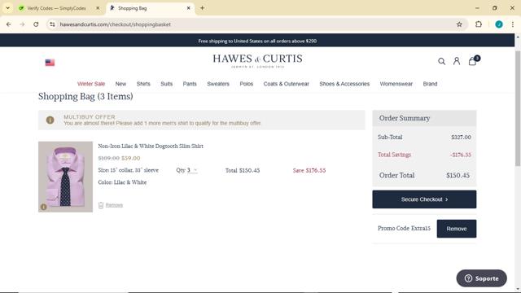Open the Non-Iron Lilac & White shirt link
The height and width of the screenshot is (293, 521).
[151, 146]
